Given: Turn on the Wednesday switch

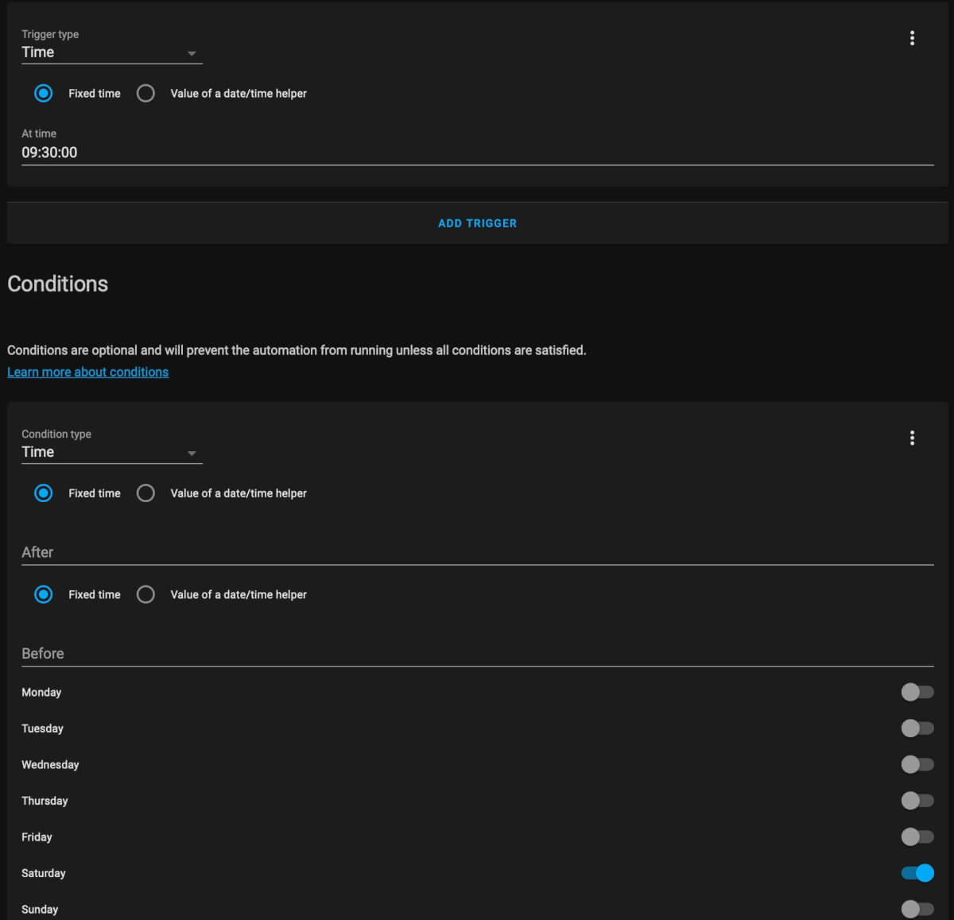Looking at the screenshot, I should [x=917, y=764].
